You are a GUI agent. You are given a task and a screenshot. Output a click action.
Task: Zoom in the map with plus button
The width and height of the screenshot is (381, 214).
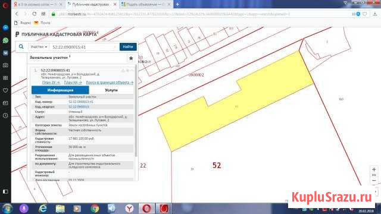coord(374,169)
